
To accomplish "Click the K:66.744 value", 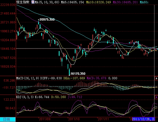I will tap(42, 97).
